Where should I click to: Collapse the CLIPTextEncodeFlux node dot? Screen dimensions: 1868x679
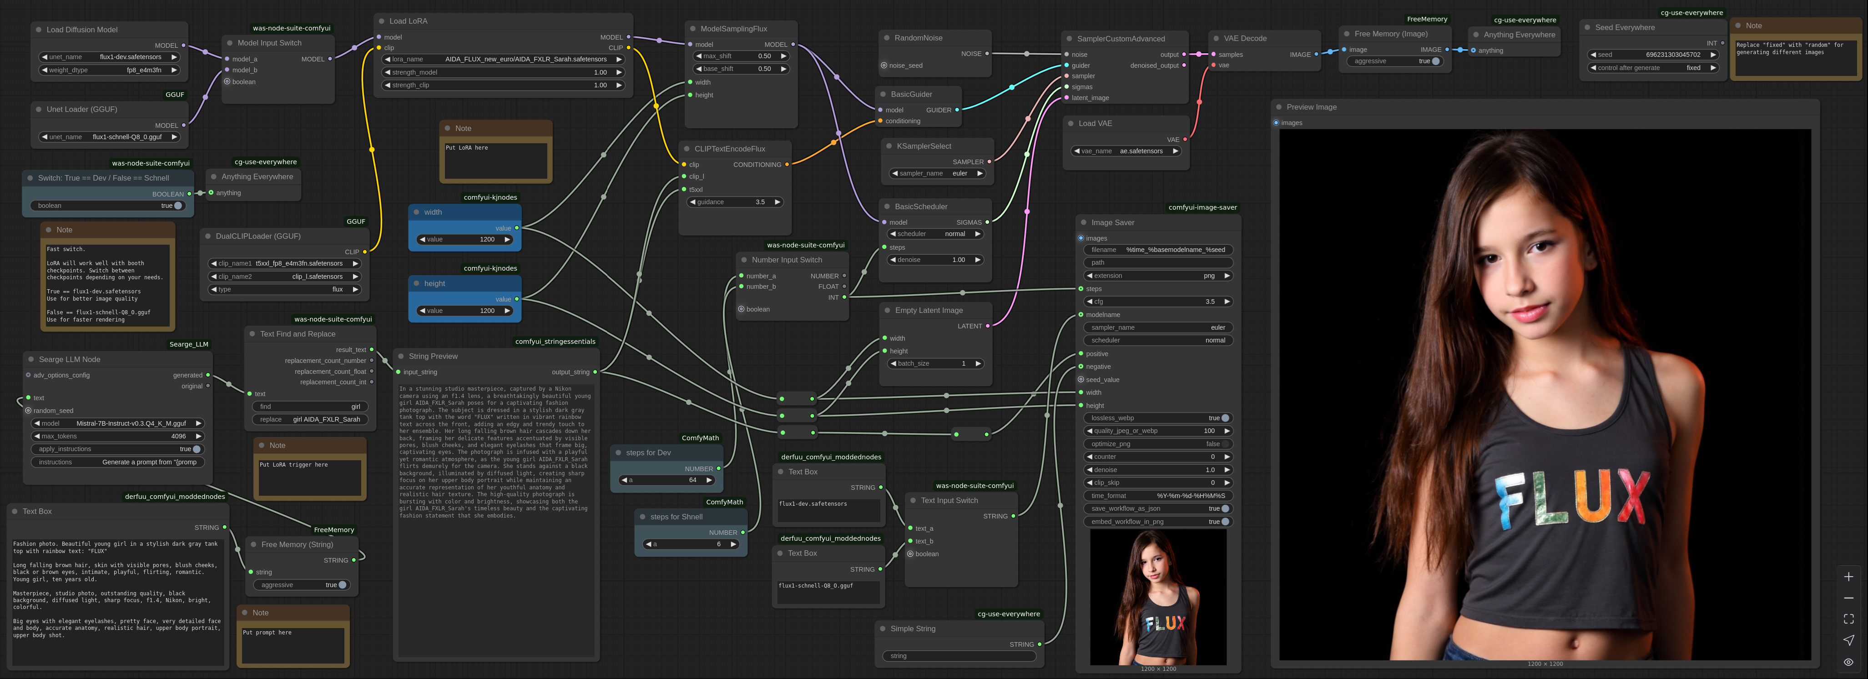click(687, 149)
